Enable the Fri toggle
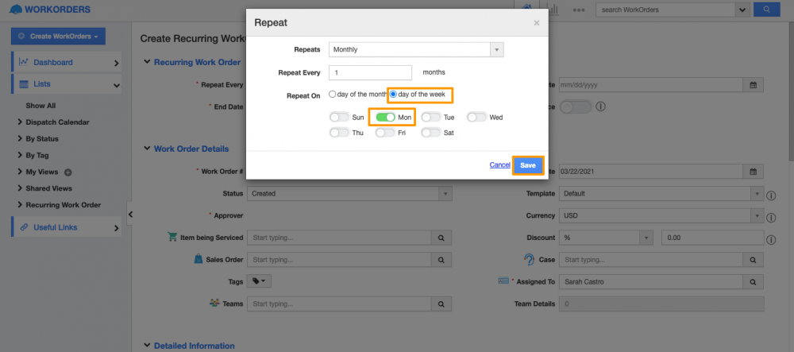This screenshot has width=794, height=352. 385,133
